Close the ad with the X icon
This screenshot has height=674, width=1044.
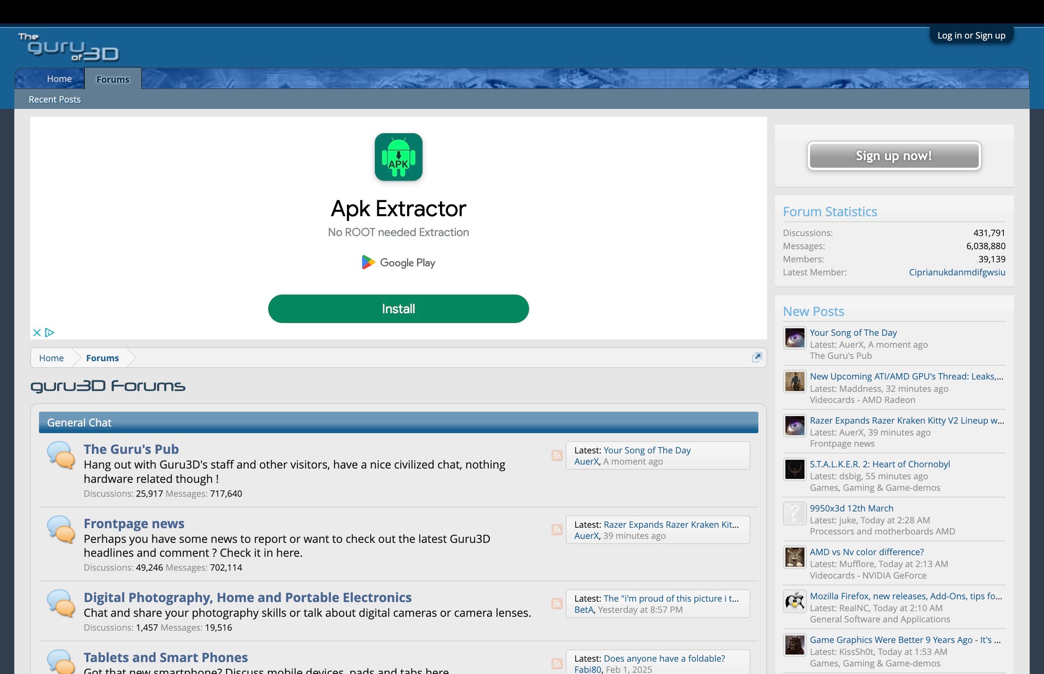tap(37, 333)
